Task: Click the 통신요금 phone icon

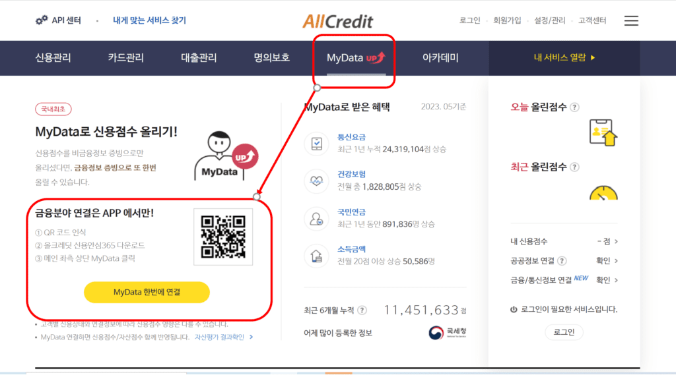Action: click(x=316, y=144)
